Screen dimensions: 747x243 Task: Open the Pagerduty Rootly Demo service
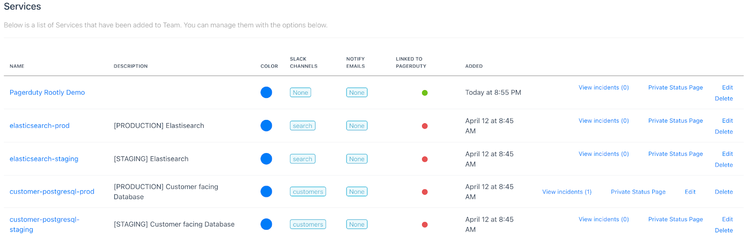(x=47, y=92)
